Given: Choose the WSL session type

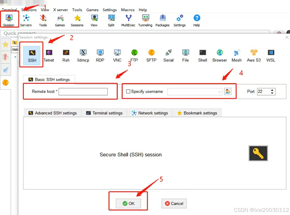Looking at the screenshot, I should click(271, 55).
